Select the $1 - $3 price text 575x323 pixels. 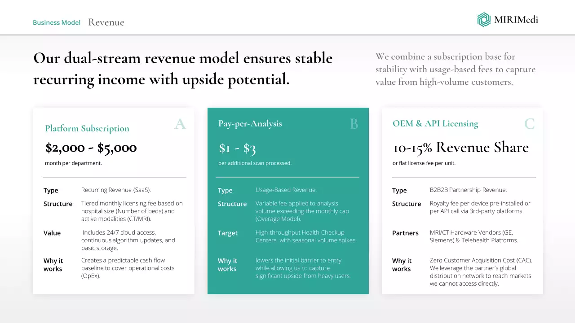pyautogui.click(x=237, y=148)
